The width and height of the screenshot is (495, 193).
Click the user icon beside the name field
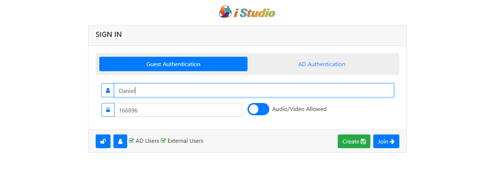pyautogui.click(x=108, y=90)
